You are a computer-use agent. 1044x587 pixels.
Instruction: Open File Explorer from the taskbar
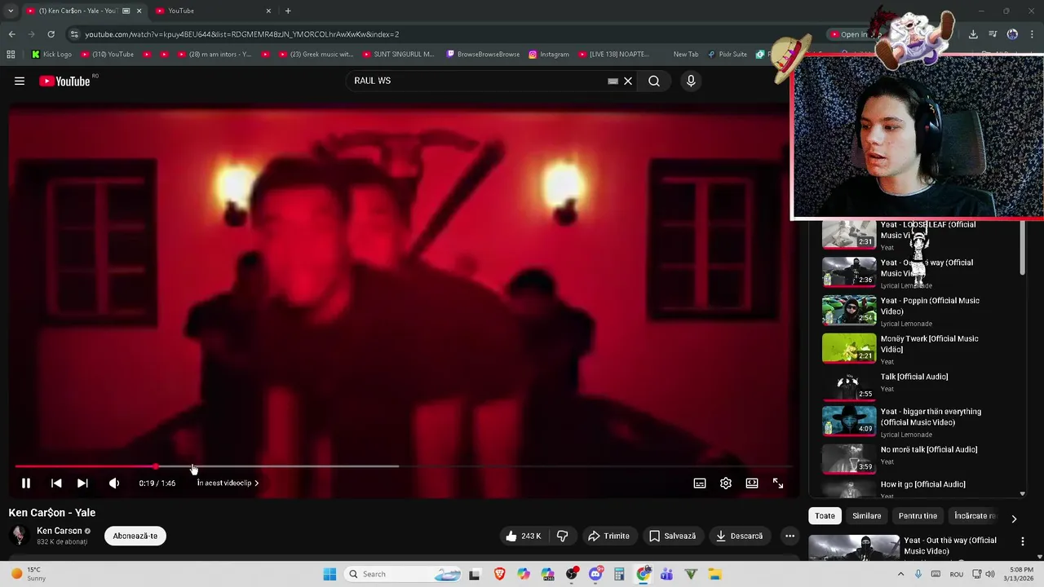(714, 574)
